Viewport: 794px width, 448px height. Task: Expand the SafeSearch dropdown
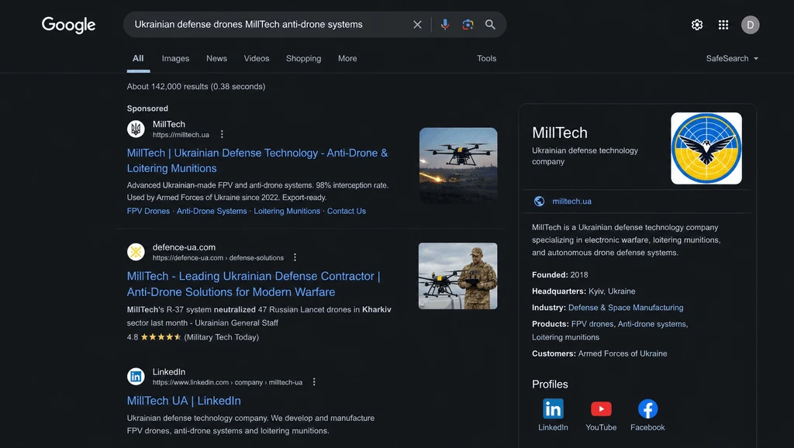(732, 58)
